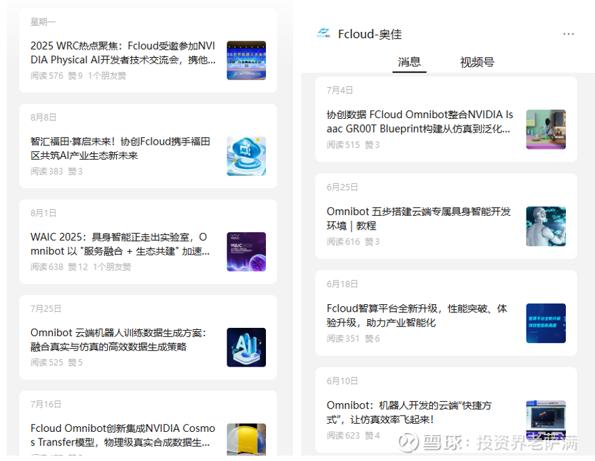Click the WRC conference thumbnail image
The height and width of the screenshot is (461, 595).
point(246,60)
